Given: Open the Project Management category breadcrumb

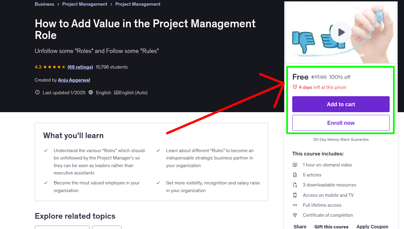Looking at the screenshot, I should click(x=84, y=4).
